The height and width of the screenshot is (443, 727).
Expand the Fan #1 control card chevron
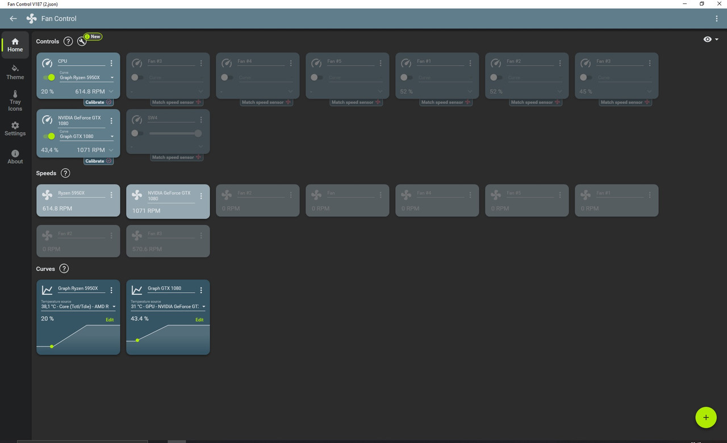coord(470,91)
